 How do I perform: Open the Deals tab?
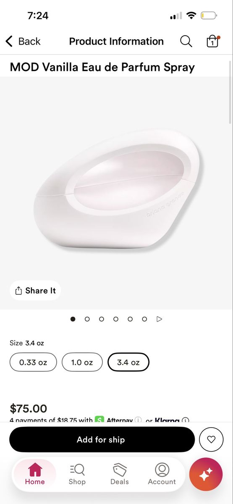click(x=120, y=474)
